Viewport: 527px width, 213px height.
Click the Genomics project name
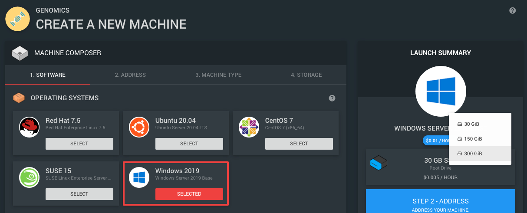pos(53,10)
